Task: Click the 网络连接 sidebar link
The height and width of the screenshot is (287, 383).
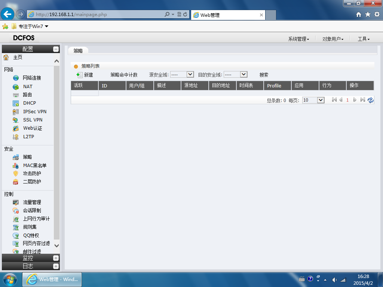Action: (x=32, y=78)
